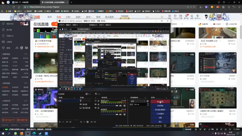Image resolution: width=242 pixels, height=136 pixels.
Task: Click the red stop streaming button in OBS
Action: click(x=160, y=102)
